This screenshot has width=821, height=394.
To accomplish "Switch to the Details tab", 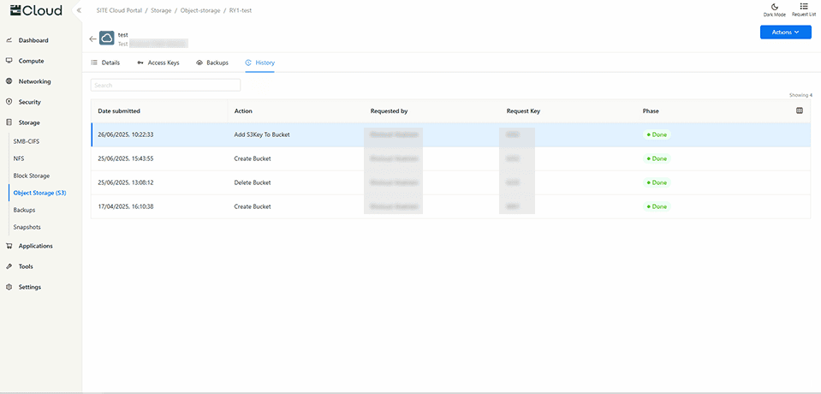I will [x=105, y=63].
